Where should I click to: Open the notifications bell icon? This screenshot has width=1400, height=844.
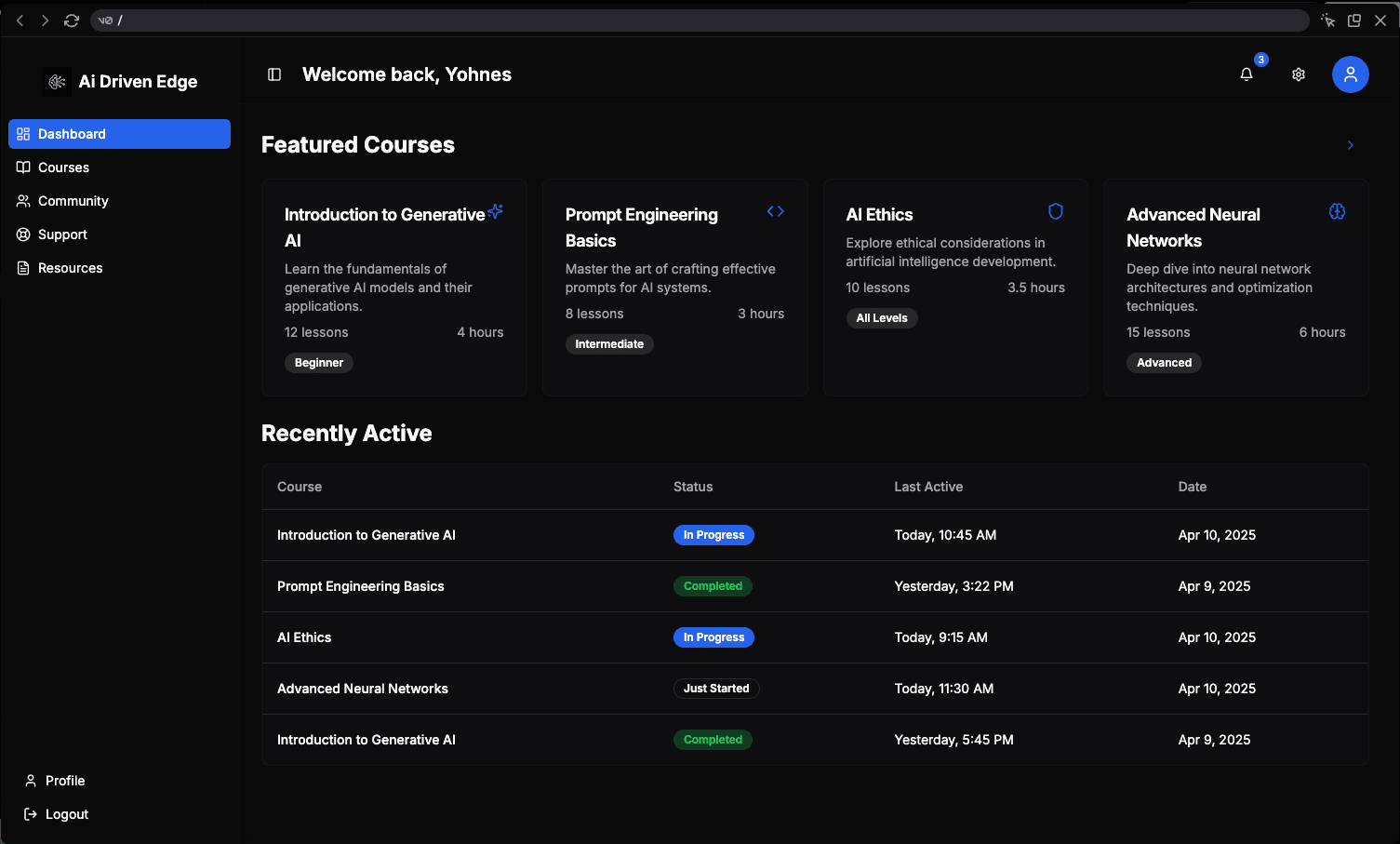pos(1247,74)
